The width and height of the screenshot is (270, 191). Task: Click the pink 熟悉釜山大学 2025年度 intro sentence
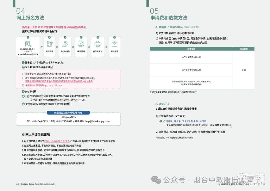54,27
